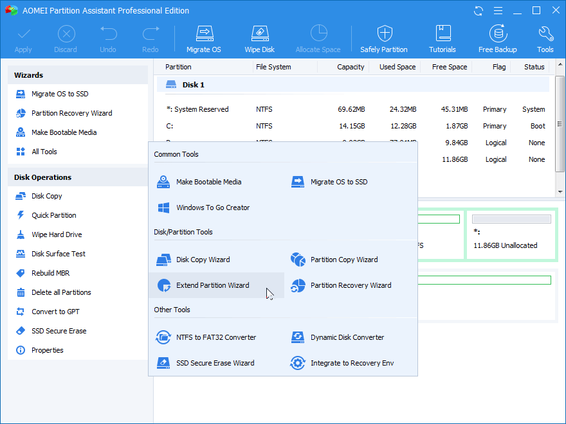566x424 pixels.
Task: Click the Partition column header
Action: (x=178, y=67)
